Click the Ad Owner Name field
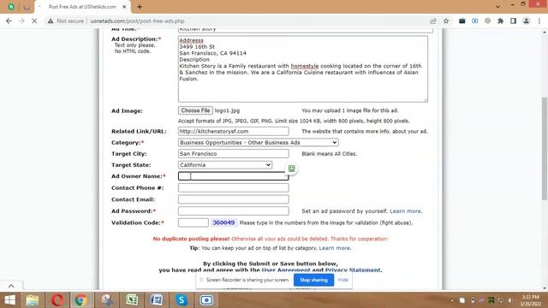Screen dimensions: 548x308 click(x=234, y=176)
